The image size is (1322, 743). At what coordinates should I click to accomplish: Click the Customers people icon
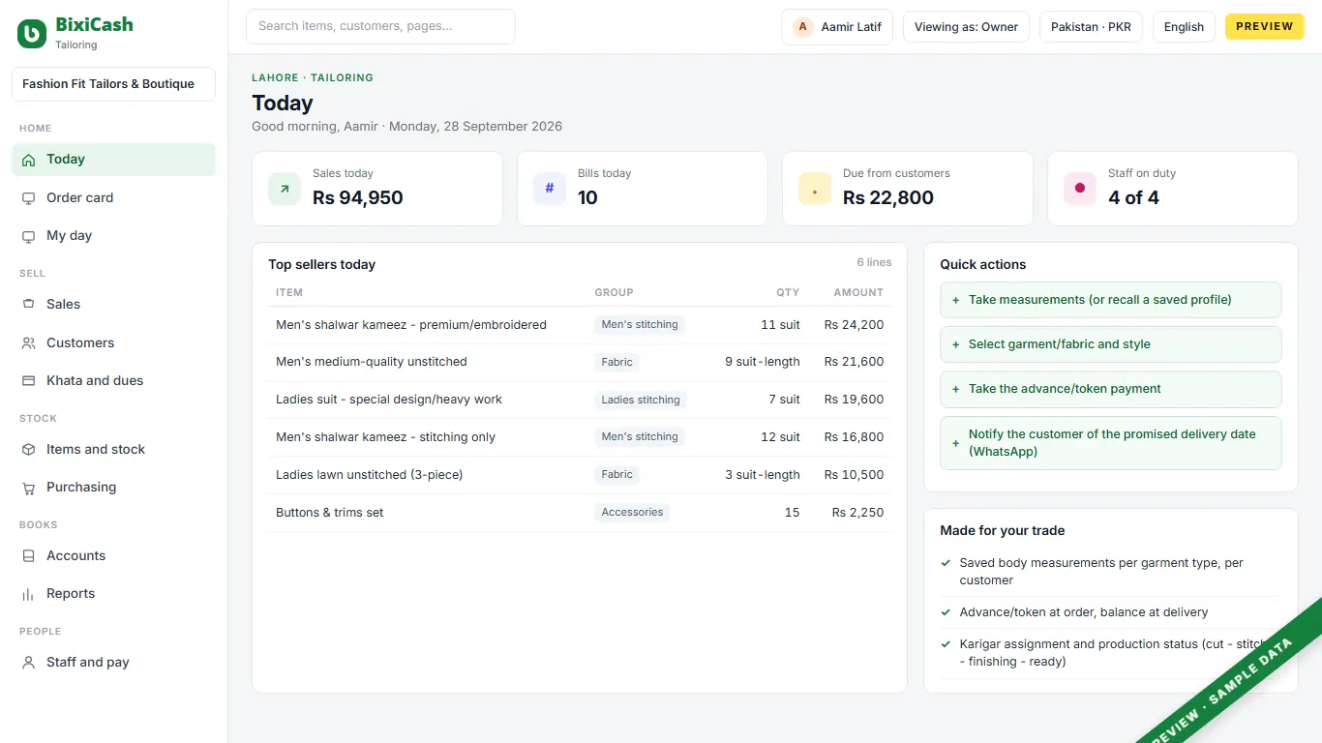click(x=28, y=343)
